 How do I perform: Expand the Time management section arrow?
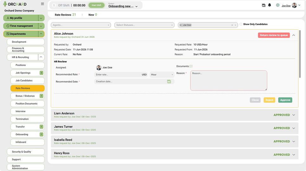pyautogui.click(x=41, y=26)
